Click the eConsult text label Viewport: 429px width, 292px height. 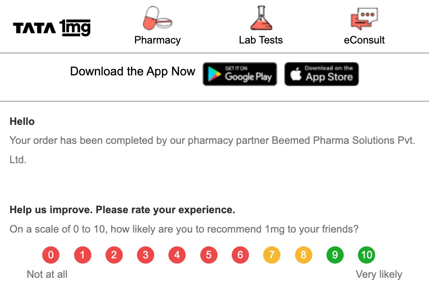[x=364, y=40]
